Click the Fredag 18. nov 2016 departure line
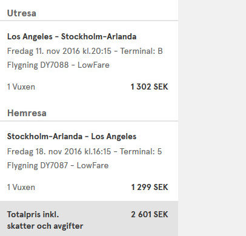This screenshot has width=246, height=236. pos(84,151)
